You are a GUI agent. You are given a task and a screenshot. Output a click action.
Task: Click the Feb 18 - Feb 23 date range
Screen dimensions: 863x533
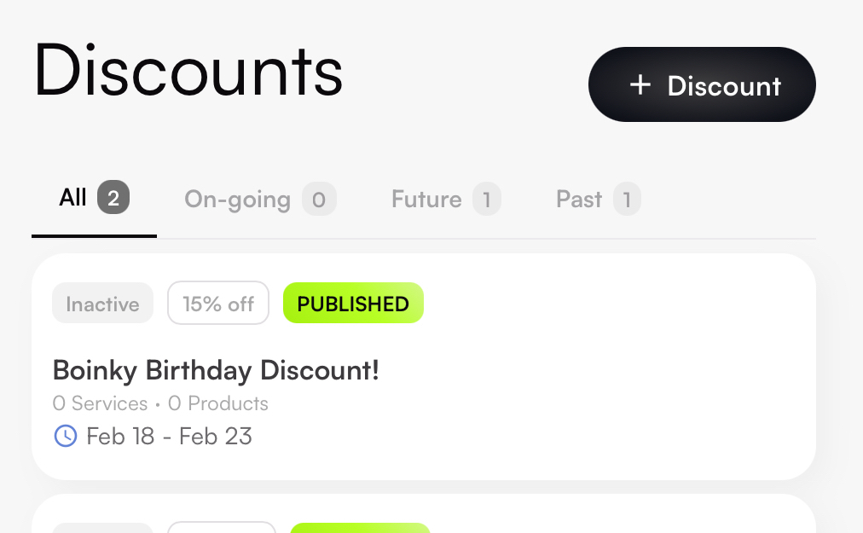170,437
